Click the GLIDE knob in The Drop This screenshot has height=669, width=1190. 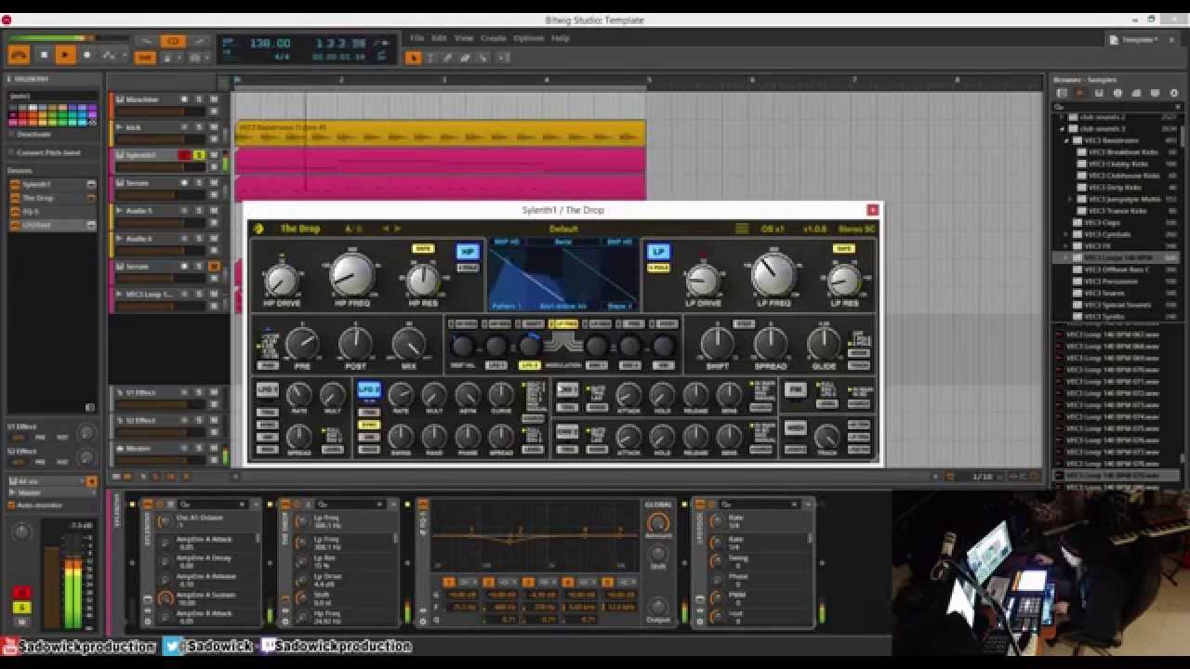point(824,345)
